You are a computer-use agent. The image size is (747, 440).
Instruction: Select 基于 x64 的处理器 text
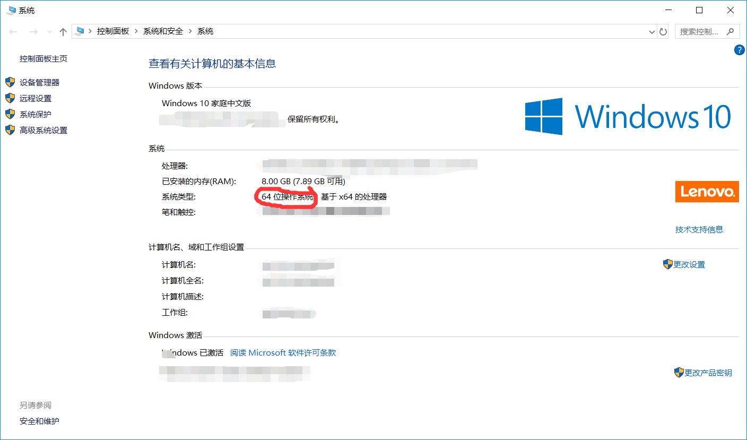click(x=354, y=196)
